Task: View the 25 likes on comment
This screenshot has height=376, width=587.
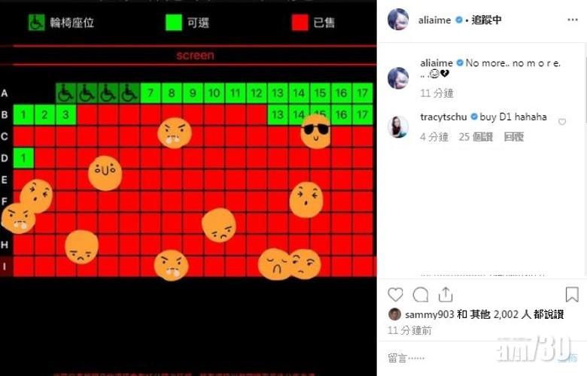Action: click(476, 137)
